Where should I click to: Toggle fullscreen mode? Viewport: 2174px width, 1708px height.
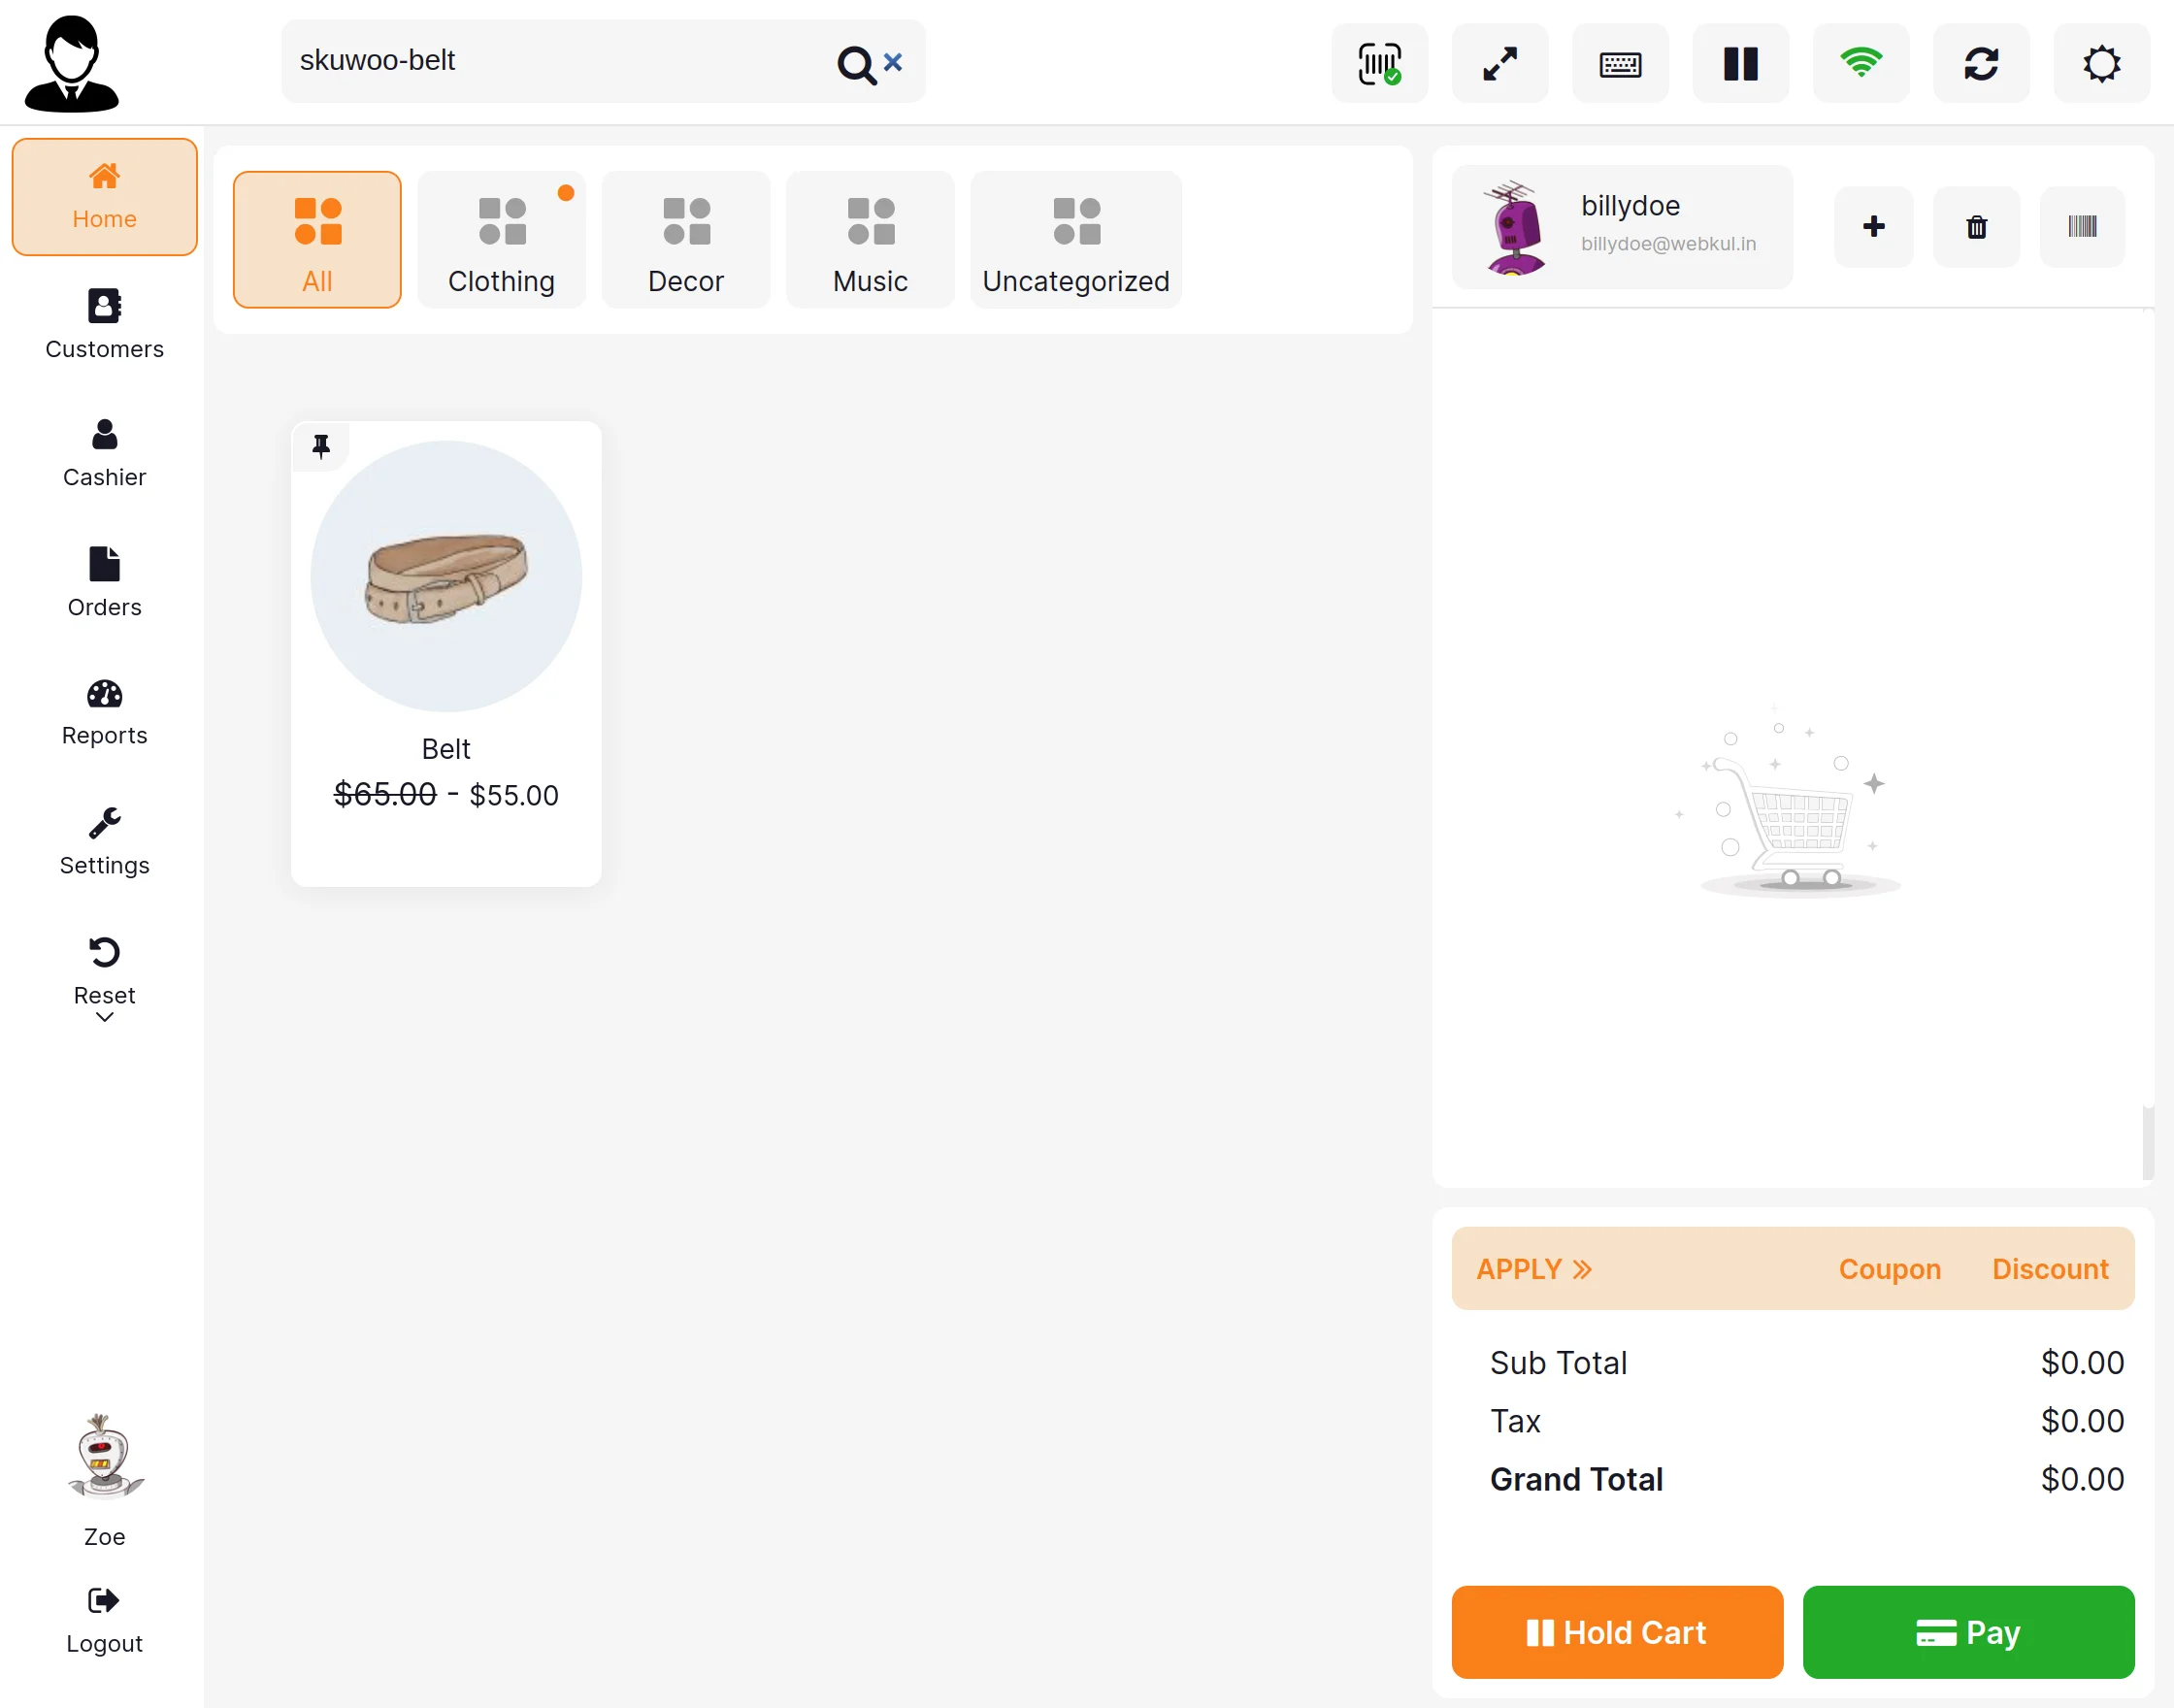[x=1499, y=63]
